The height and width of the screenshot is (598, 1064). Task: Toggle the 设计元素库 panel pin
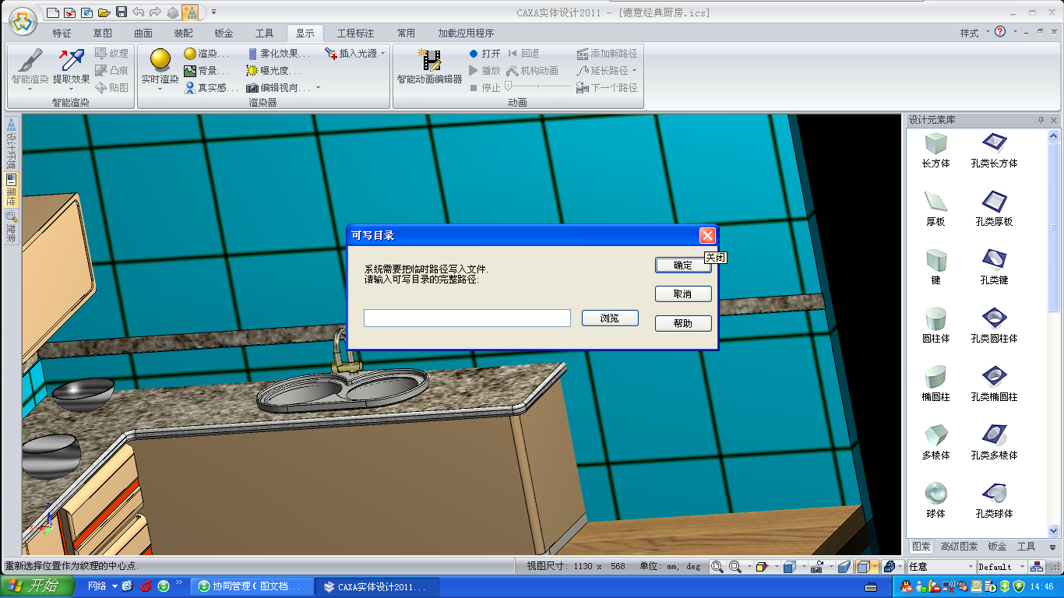pos(1041,120)
